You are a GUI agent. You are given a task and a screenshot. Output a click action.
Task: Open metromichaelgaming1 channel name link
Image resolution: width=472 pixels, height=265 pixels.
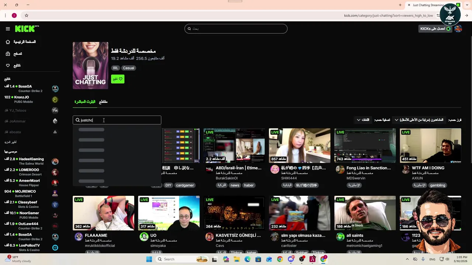pos(364,246)
